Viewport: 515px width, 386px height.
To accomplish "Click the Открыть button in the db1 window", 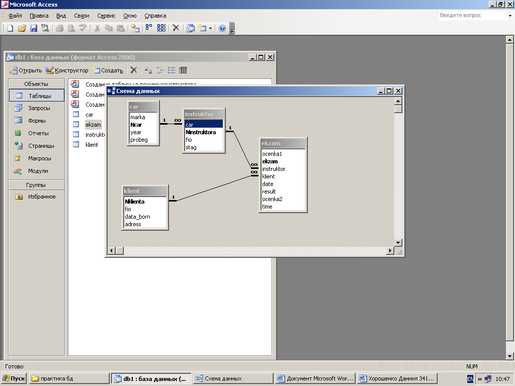I will coord(26,70).
